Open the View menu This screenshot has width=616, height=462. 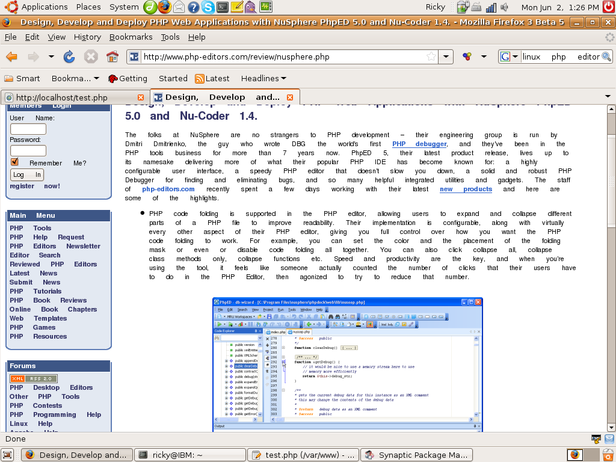57,37
